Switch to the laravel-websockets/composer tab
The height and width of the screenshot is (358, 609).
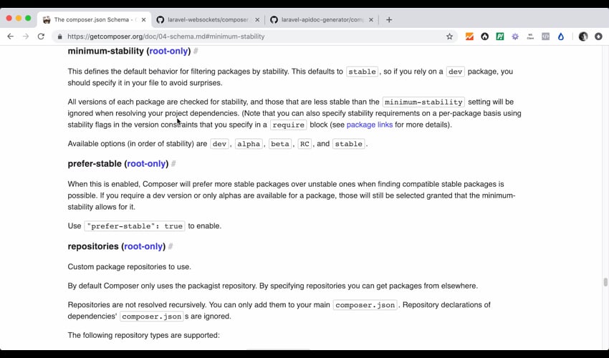pyautogui.click(x=208, y=19)
